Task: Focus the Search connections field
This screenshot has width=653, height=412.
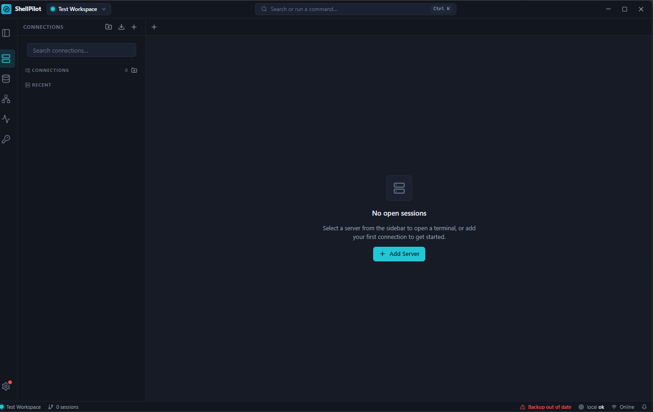Action: (81, 50)
